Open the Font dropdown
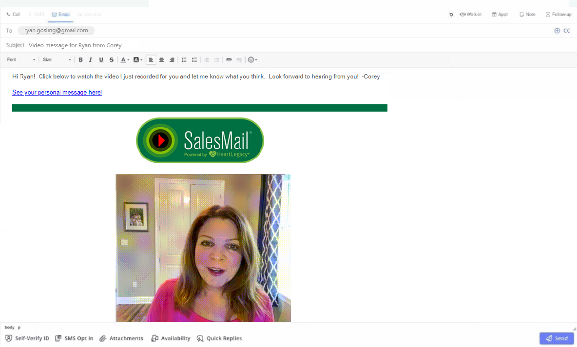Screen dimensions: 577x347 coord(21,60)
